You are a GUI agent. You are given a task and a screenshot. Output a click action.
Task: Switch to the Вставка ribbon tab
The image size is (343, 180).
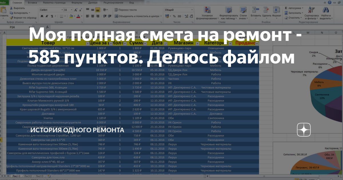point(33,3)
